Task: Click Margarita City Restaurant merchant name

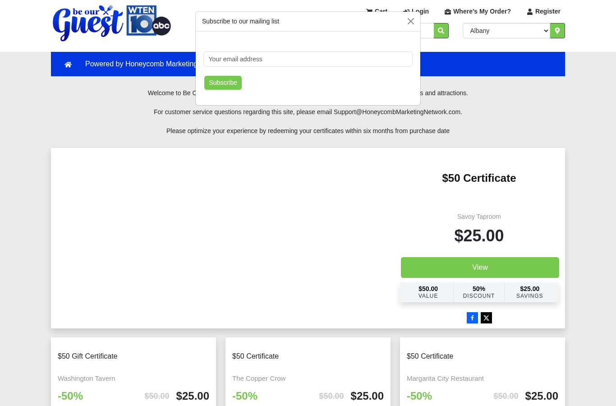Action: coord(445,378)
